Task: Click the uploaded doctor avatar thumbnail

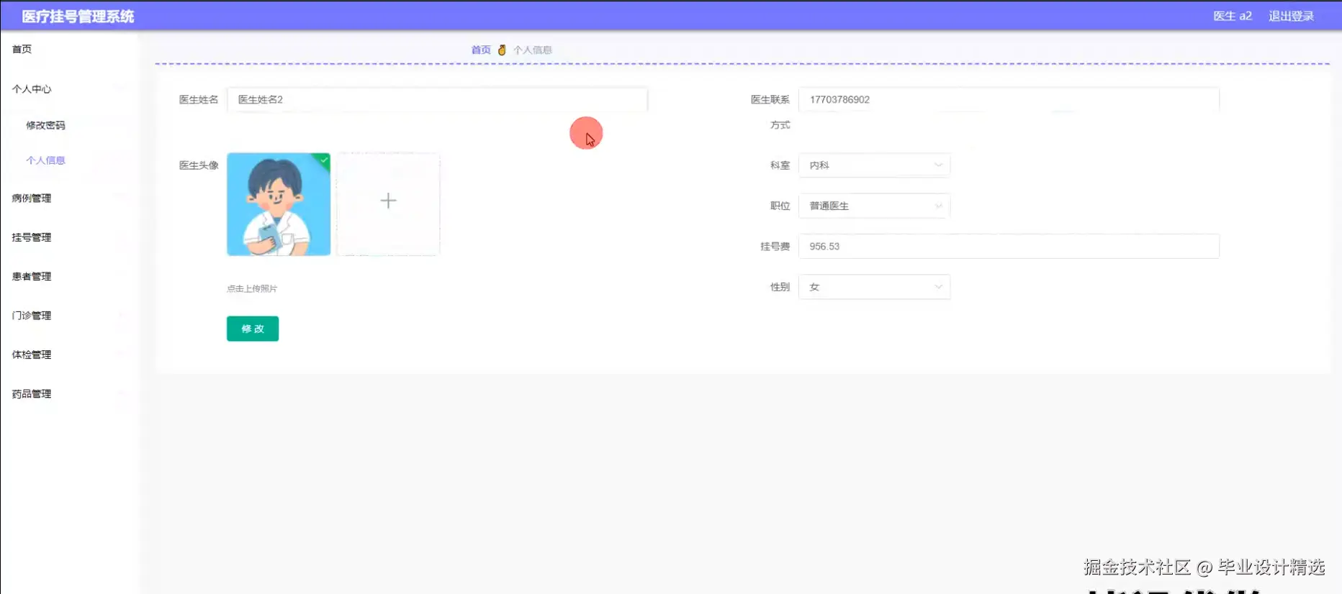Action: (279, 204)
